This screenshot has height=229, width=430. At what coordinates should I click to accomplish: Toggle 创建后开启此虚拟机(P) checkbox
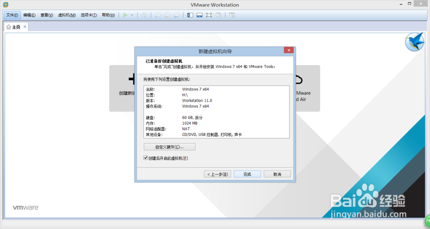tap(146, 158)
